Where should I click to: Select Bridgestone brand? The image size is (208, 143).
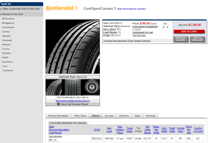tap(8, 23)
